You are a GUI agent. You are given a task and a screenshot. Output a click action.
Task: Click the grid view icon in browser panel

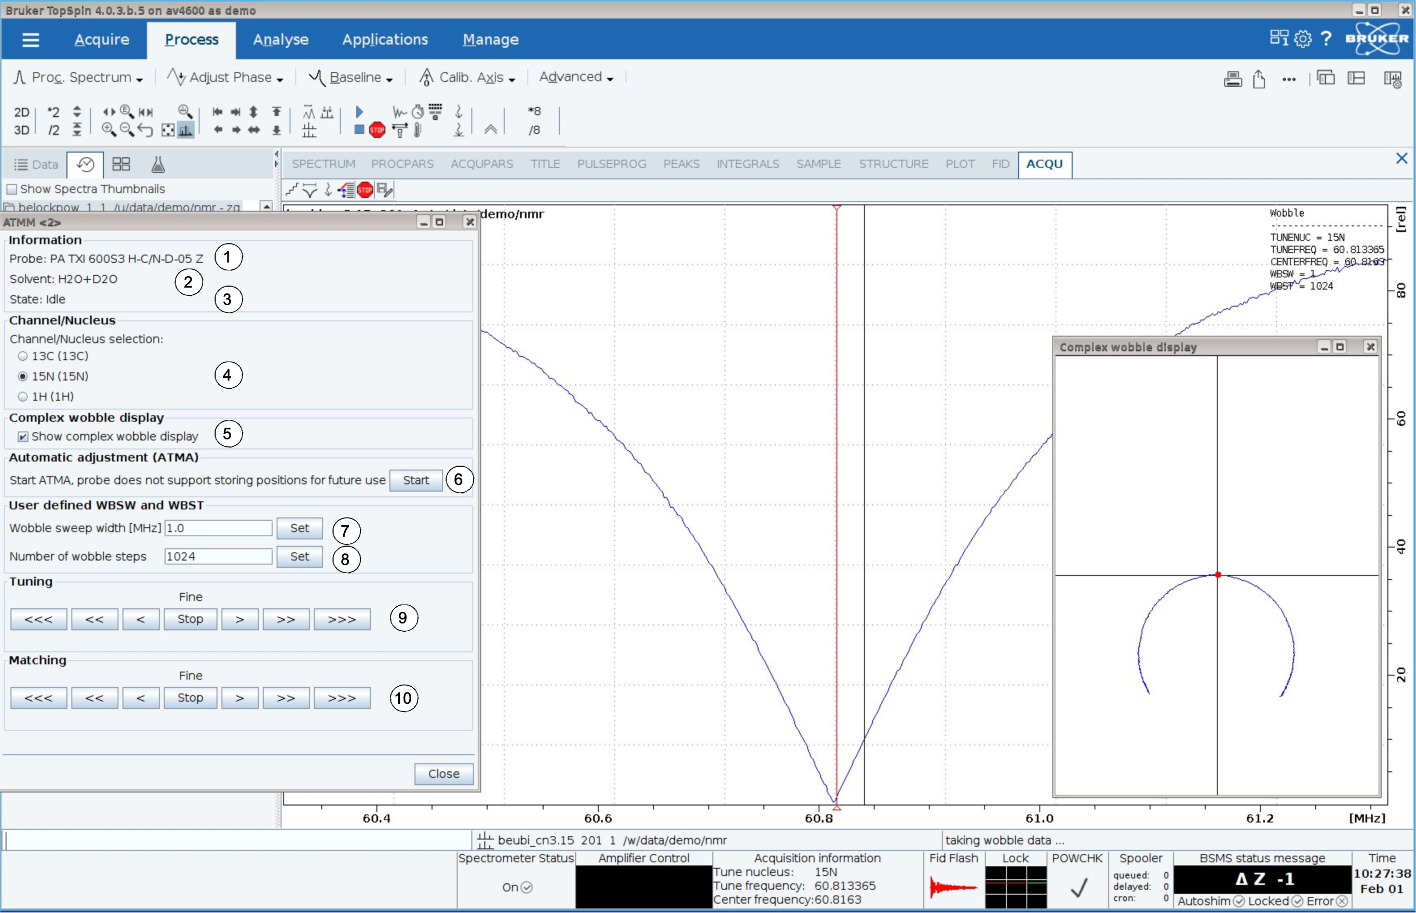(121, 164)
